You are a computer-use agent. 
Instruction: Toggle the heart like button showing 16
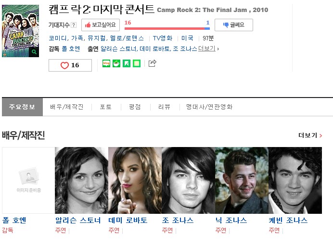click(x=70, y=65)
